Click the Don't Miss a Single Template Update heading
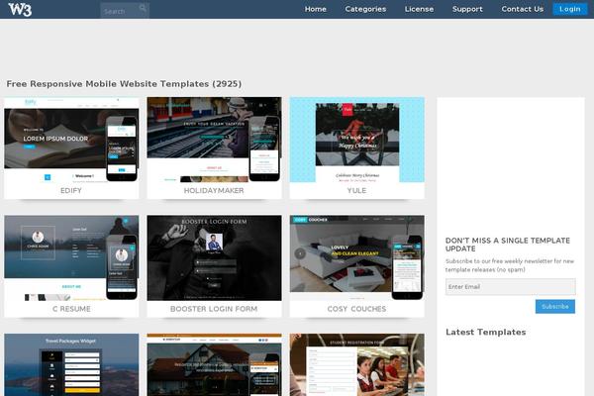Image resolution: width=594 pixels, height=396 pixels. point(508,245)
